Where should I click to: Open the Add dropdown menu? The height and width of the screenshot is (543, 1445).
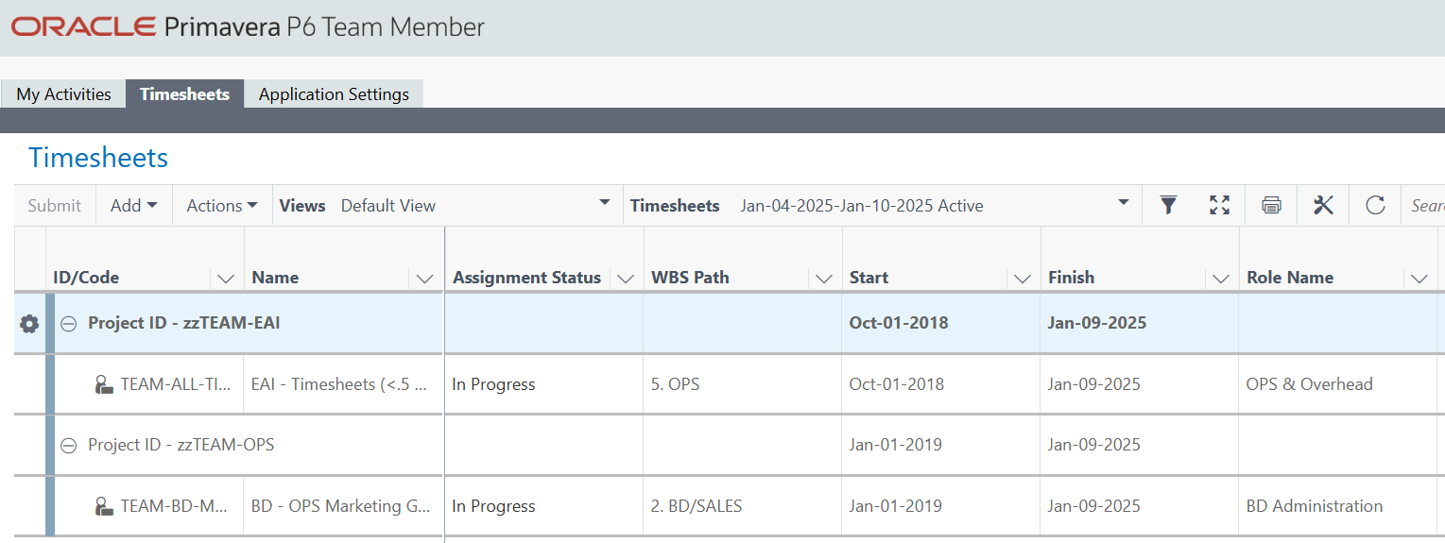pyautogui.click(x=133, y=205)
